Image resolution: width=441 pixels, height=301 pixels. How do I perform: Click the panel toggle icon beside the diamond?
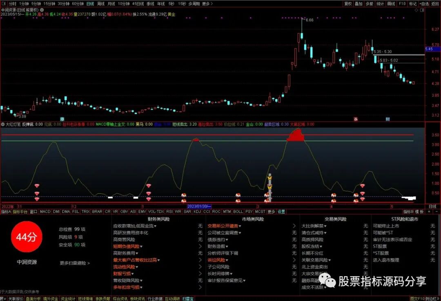coord(422,10)
